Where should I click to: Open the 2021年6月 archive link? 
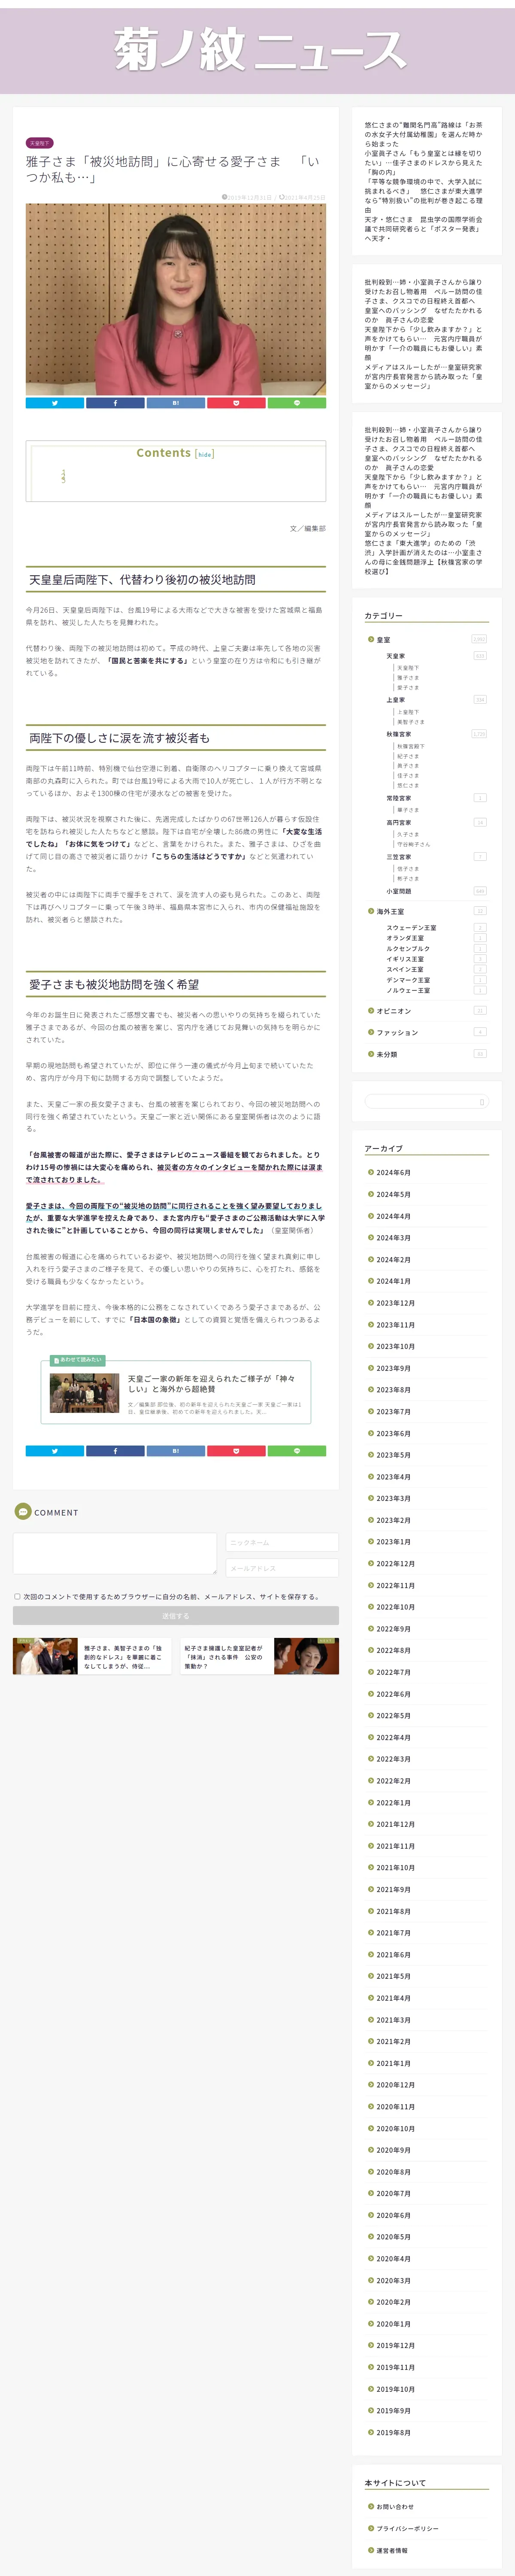click(x=393, y=1955)
